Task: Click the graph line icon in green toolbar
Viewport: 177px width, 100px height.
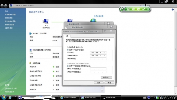Action: (x=144, y=9)
